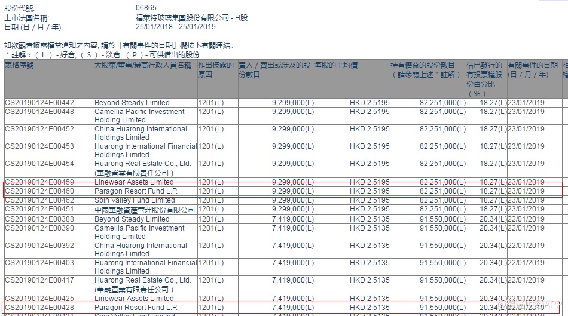Screen dimensions: 568x316
Task: Click Beyond Steady Limited in row E00388
Action: click(x=132, y=219)
